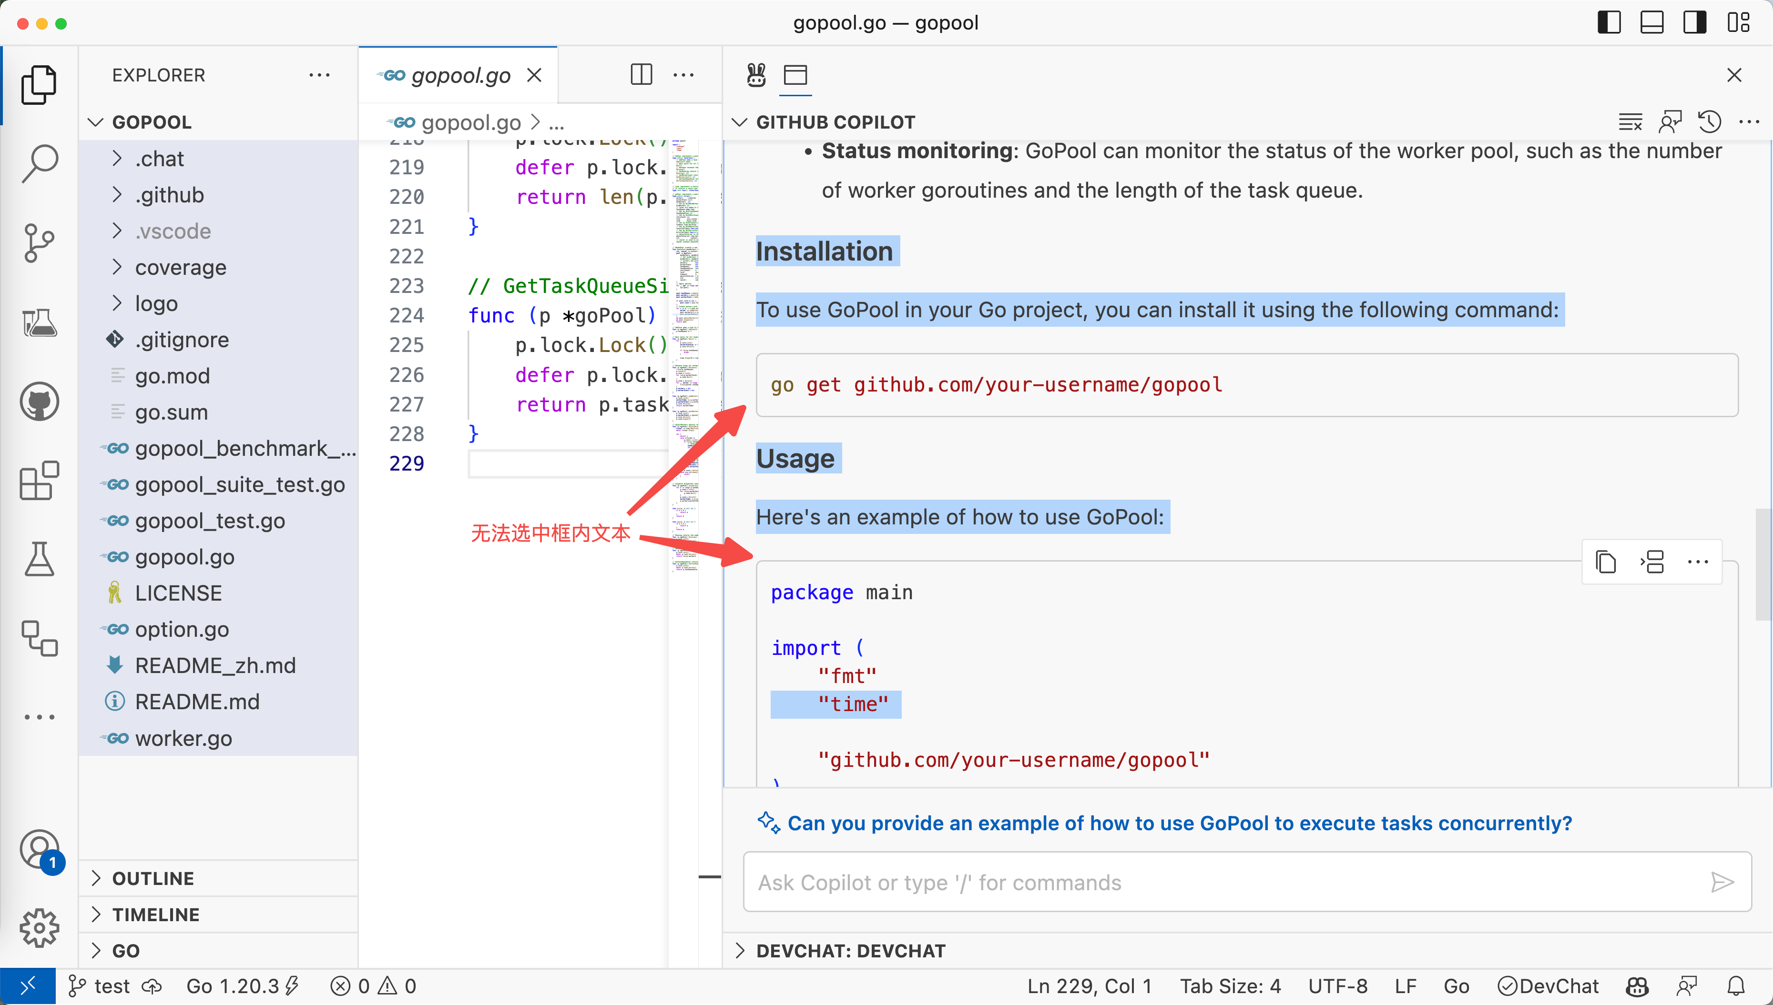Toggle primary side bar visibility
This screenshot has width=1773, height=1005.
tap(1610, 23)
